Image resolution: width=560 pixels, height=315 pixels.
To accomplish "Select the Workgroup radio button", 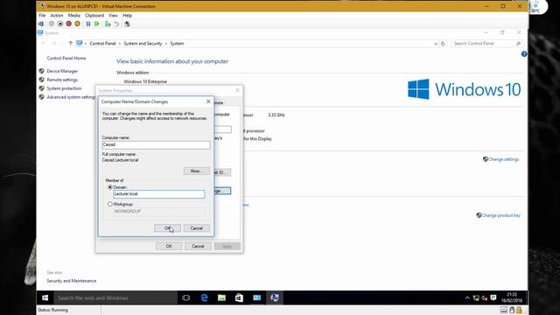I will pos(110,204).
